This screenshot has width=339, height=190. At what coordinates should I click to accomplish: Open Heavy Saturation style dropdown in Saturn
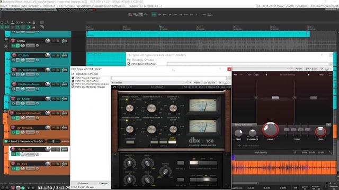244,125
